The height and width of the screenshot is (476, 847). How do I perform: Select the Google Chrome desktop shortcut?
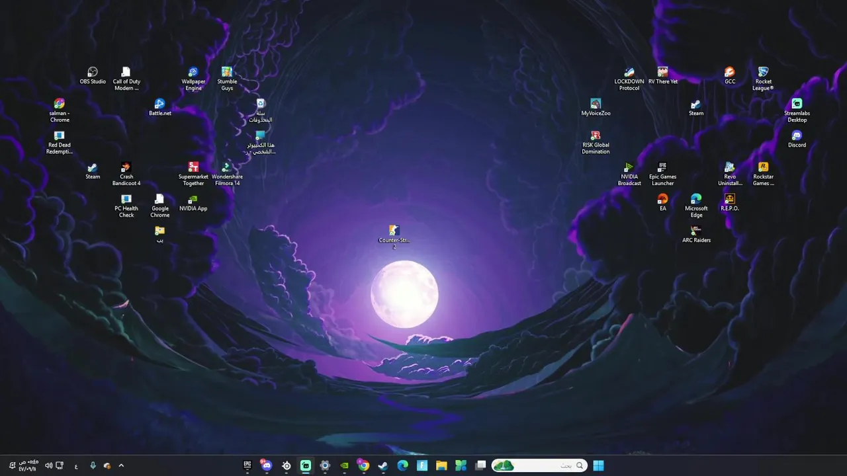pos(159,205)
